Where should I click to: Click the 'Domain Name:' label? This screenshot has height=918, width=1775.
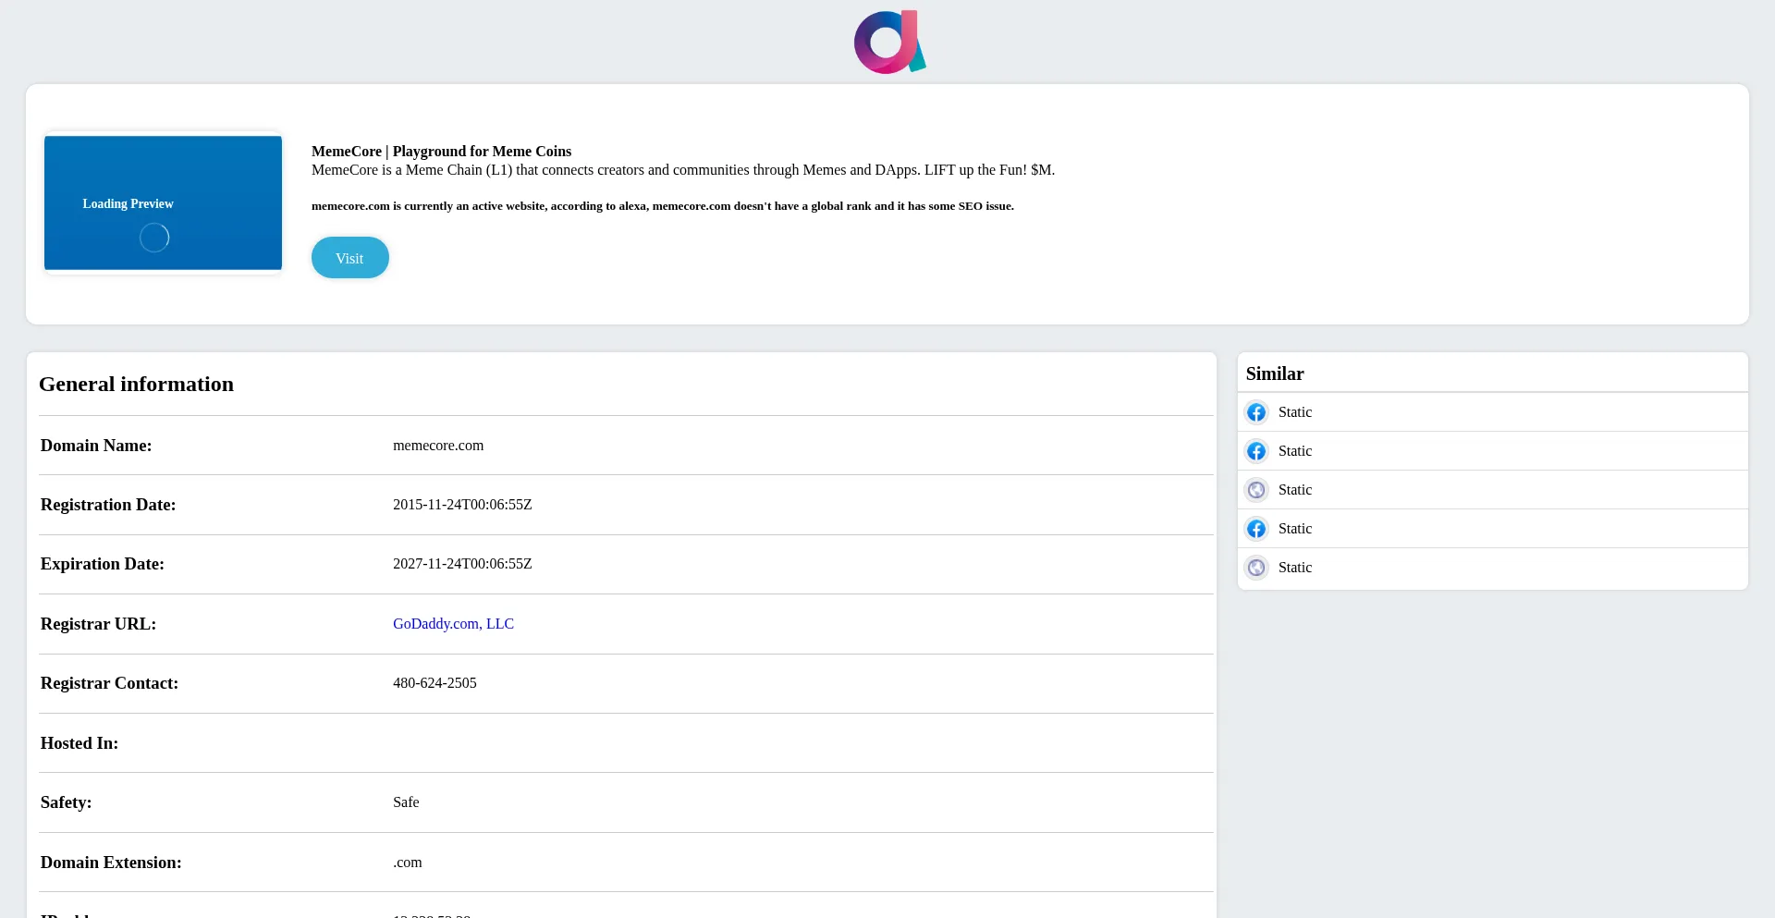pos(96,446)
